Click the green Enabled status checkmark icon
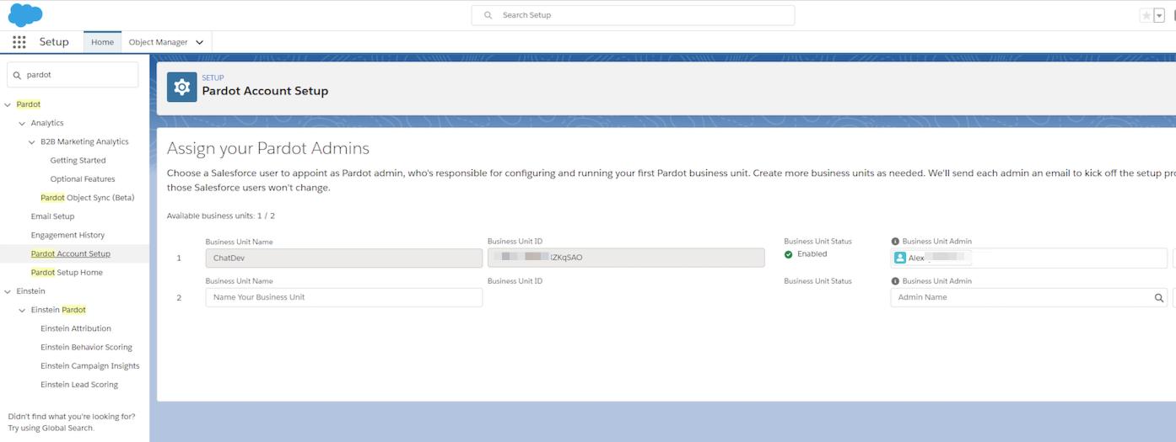This screenshot has width=1176, height=442. [789, 254]
